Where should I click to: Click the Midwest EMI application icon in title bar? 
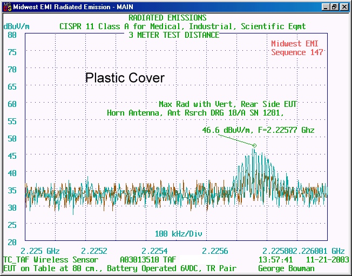click(6, 7)
